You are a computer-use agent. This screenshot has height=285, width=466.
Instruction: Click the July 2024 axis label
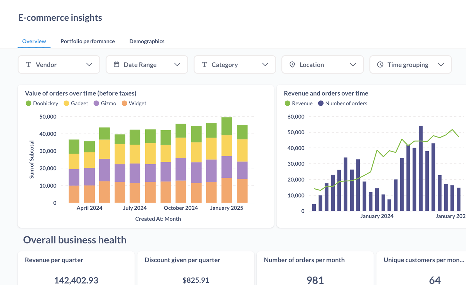135,208
